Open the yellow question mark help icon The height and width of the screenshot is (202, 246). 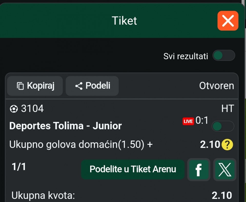coord(227,145)
